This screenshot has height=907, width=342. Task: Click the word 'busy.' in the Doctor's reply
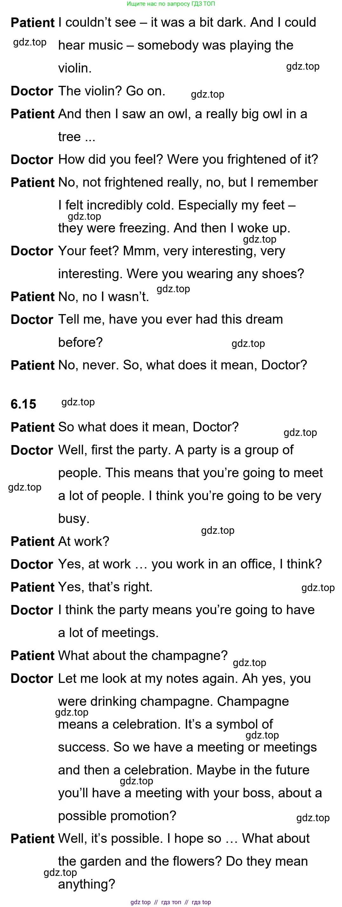[x=74, y=519]
